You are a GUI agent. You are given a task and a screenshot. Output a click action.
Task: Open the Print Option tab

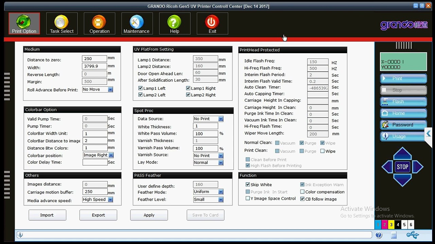(x=24, y=23)
